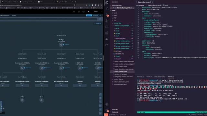Click the 5 VMs group icon in topology
Screen dimensions: 207x116
pyautogui.click(x=22, y=100)
